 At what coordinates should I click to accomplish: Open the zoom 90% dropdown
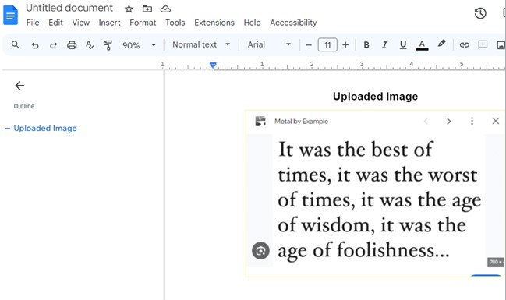pos(139,45)
